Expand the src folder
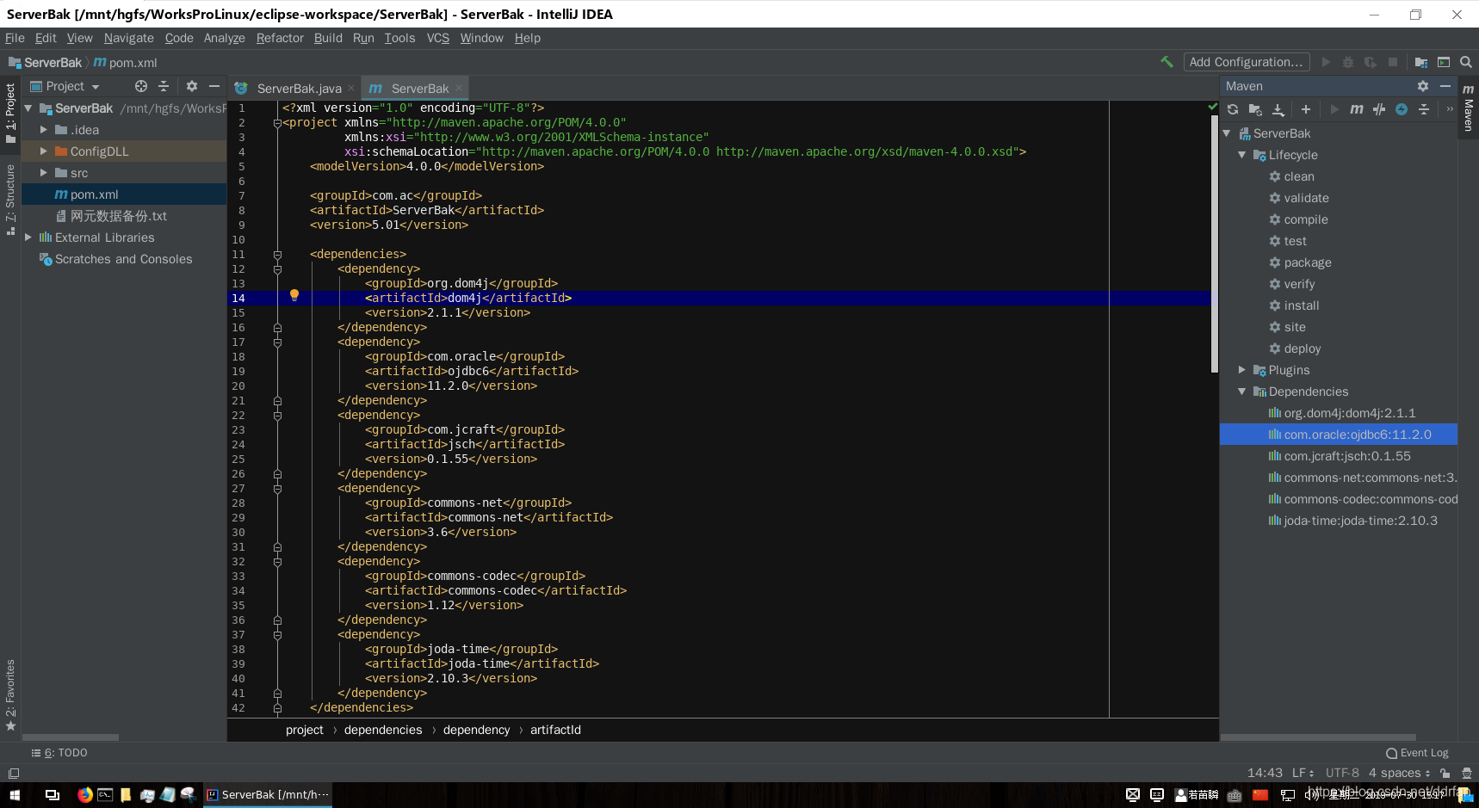Screen dimensions: 1479x808 [x=43, y=173]
